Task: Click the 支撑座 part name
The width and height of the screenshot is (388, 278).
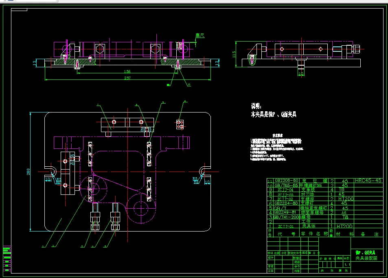Action: (307, 199)
